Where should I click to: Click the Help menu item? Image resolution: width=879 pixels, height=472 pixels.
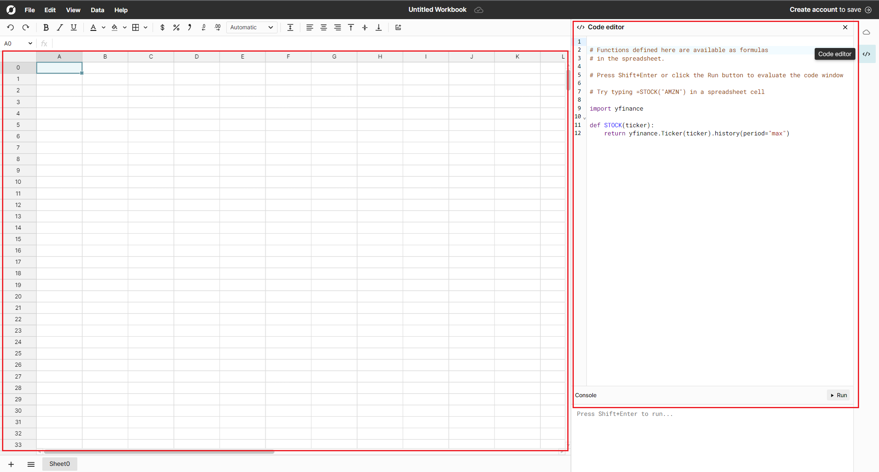click(122, 9)
